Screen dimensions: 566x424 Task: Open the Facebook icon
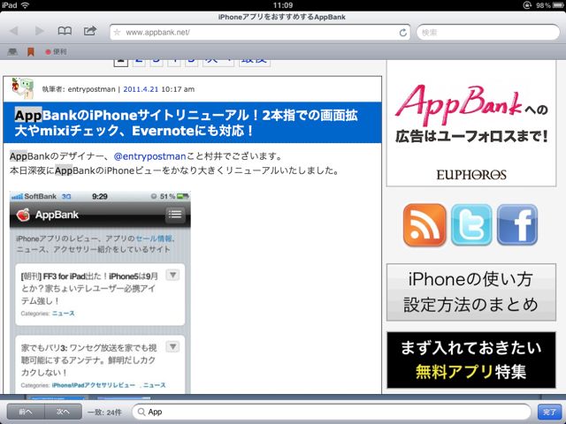tap(517, 225)
